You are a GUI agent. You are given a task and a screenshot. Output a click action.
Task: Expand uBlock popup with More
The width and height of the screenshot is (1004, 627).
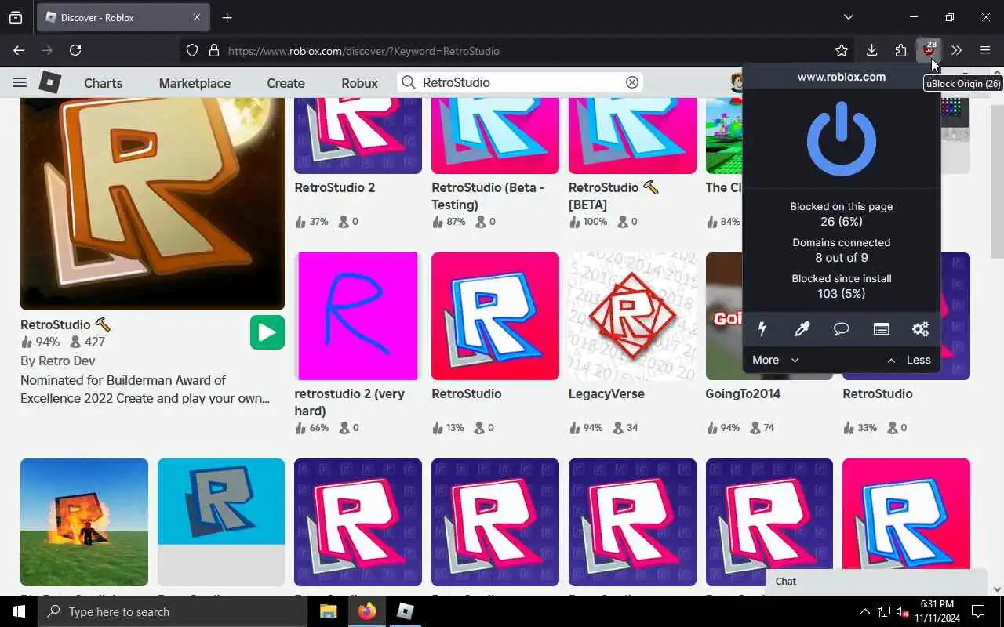click(x=775, y=360)
